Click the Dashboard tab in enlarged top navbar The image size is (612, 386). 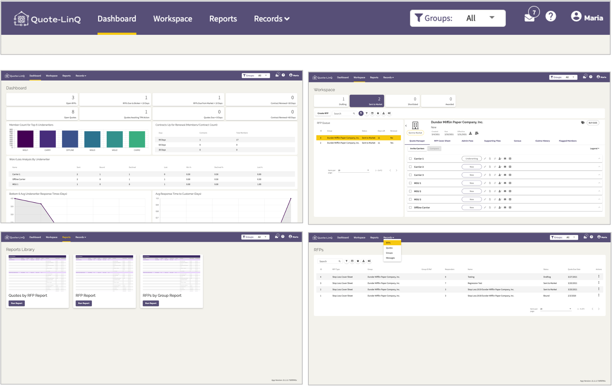(x=117, y=18)
